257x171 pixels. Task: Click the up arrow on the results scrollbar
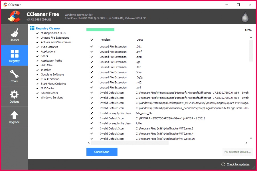[x=250, y=37]
